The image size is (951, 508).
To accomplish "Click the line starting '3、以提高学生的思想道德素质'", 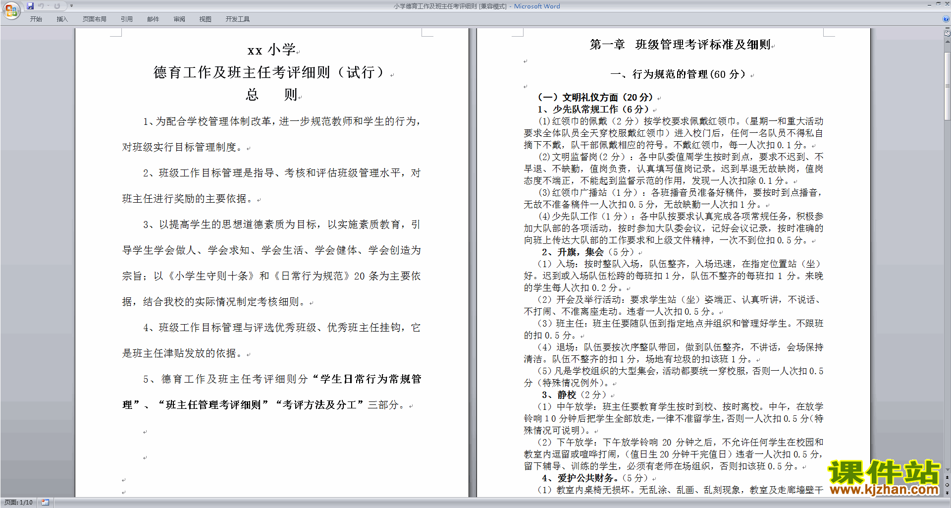I will pyautogui.click(x=281, y=225).
